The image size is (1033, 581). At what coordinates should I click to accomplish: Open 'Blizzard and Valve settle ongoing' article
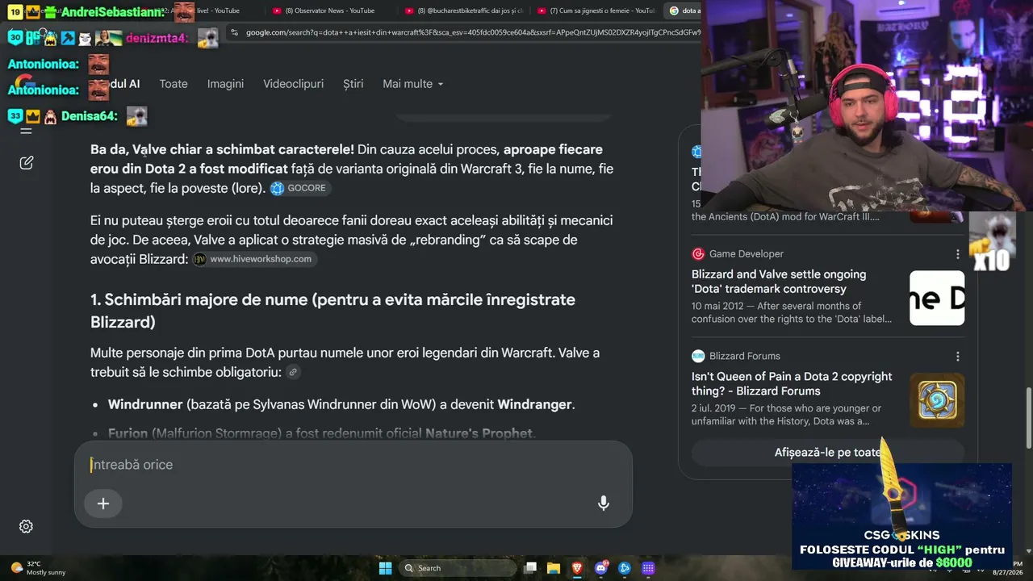click(x=779, y=282)
